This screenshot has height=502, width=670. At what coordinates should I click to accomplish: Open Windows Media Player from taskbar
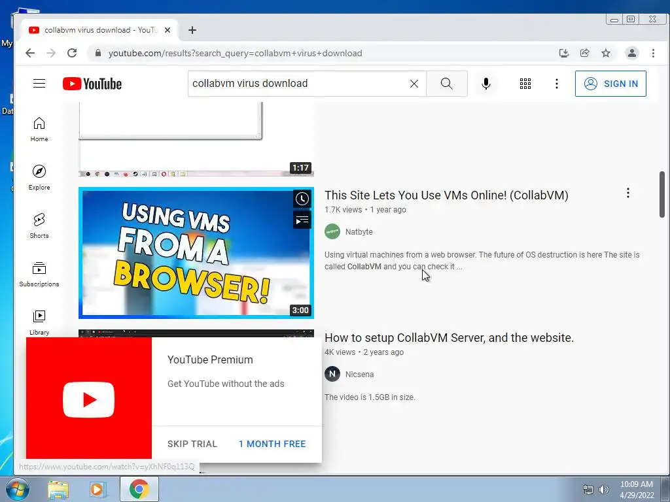coord(97,490)
